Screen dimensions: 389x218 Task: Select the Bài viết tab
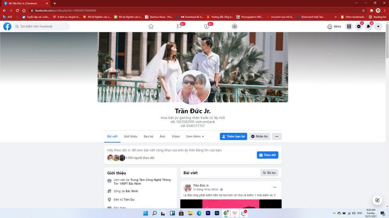point(112,136)
